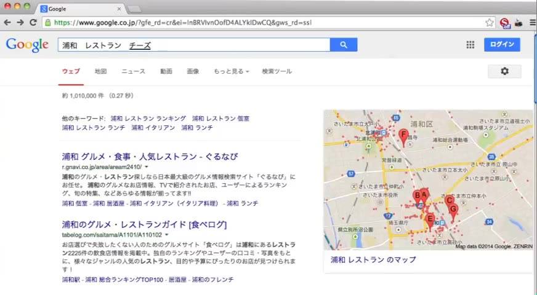537x295 pixels.
Task: Switch to the 動画 tab
Action: [166, 71]
